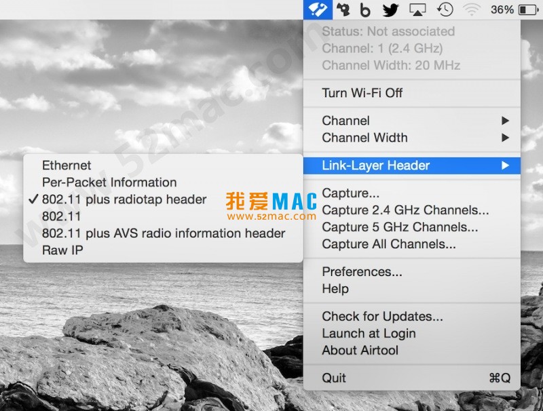This screenshot has height=411, width=543.
Task: Select Capture 5 GHz Channels
Action: [400, 227]
